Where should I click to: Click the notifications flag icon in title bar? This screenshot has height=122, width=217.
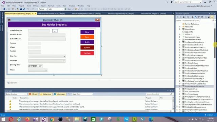167,2
